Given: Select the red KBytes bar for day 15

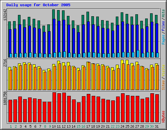Looking at the screenshot, I should 79,112.
